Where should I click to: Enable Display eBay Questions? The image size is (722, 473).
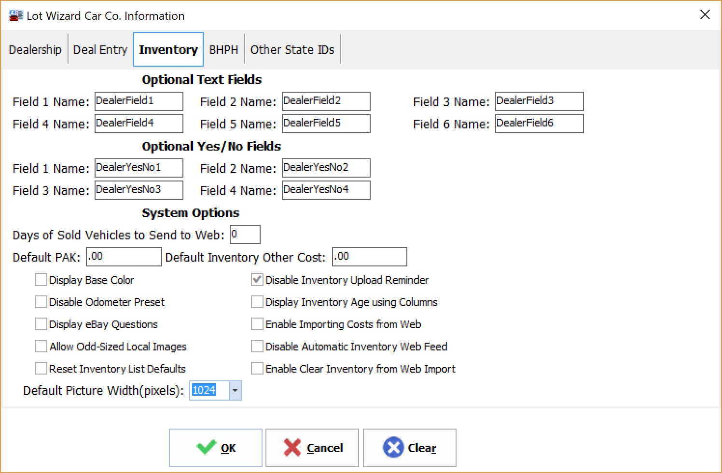(x=41, y=324)
